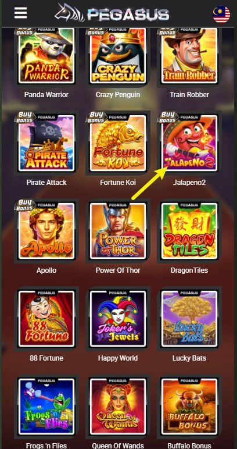Viewport: 237px width, 449px height.
Task: Click the "Happy World" text label
Action: click(x=118, y=358)
